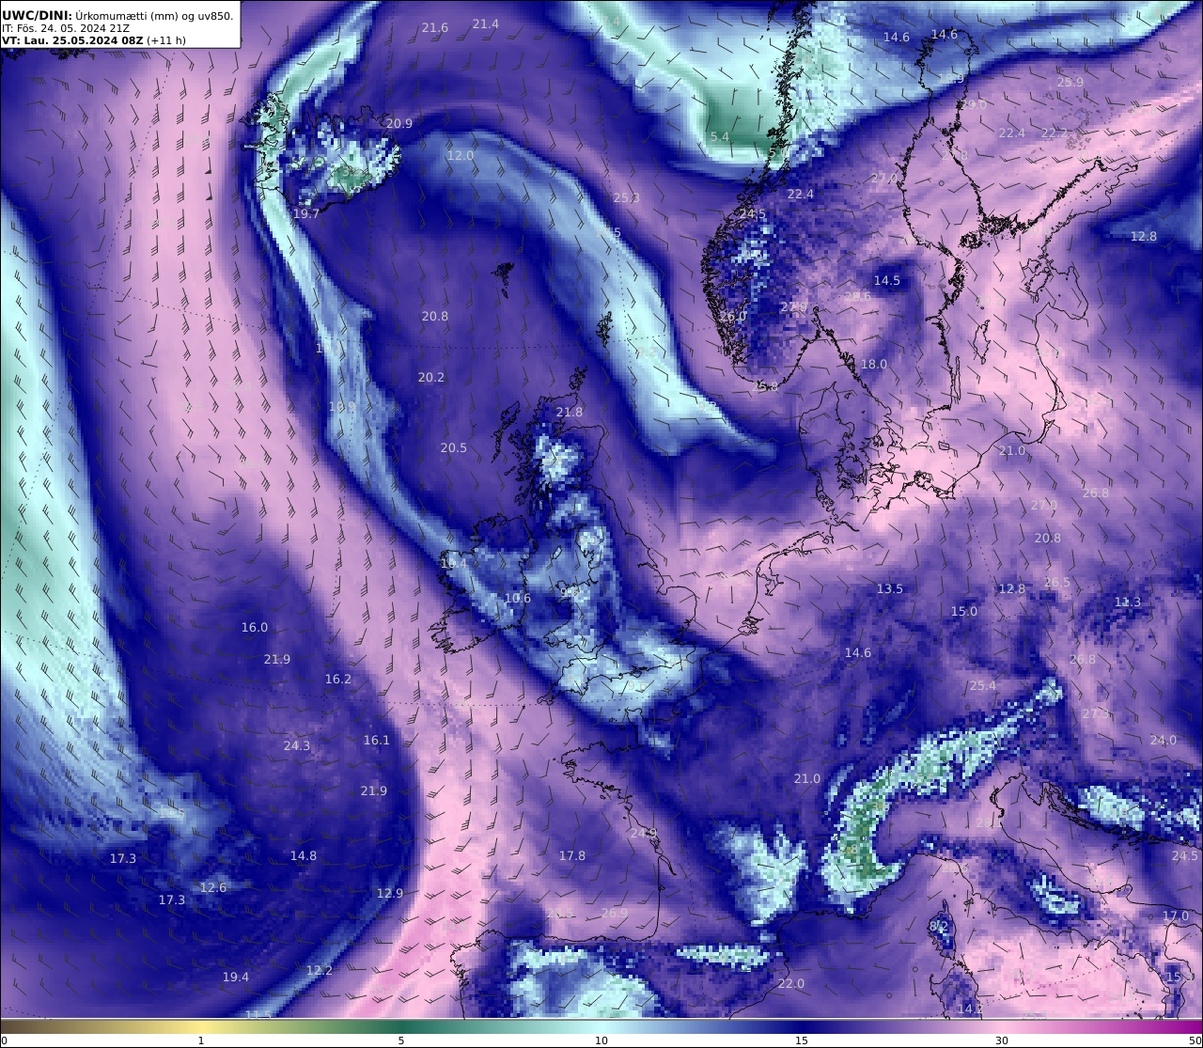The height and width of the screenshot is (1048, 1203).
Task: Click the 15.0 value label on the map
Action: point(964,612)
